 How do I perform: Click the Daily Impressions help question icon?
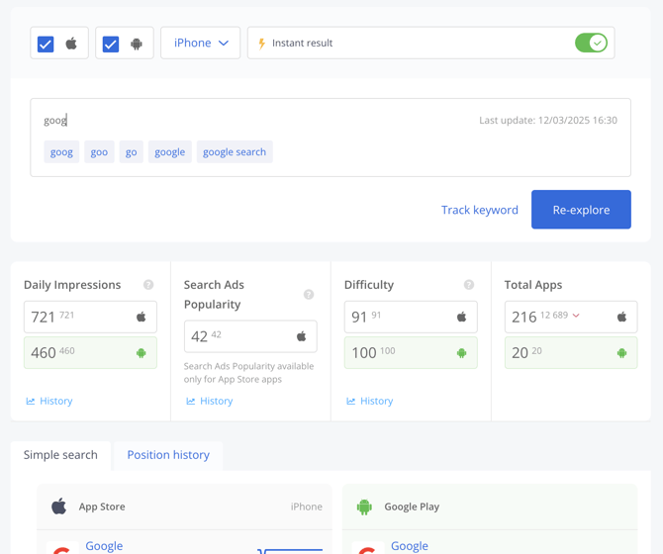pos(148,285)
